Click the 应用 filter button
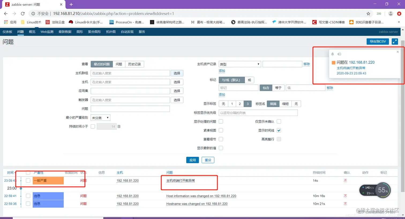405x219 pixels. click(193, 160)
